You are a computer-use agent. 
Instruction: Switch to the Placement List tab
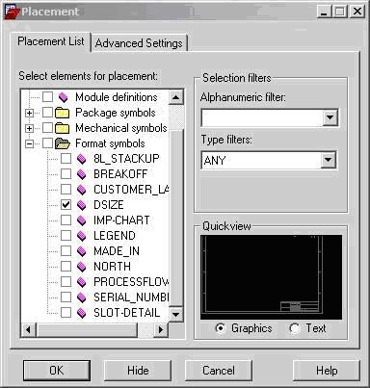tap(51, 41)
